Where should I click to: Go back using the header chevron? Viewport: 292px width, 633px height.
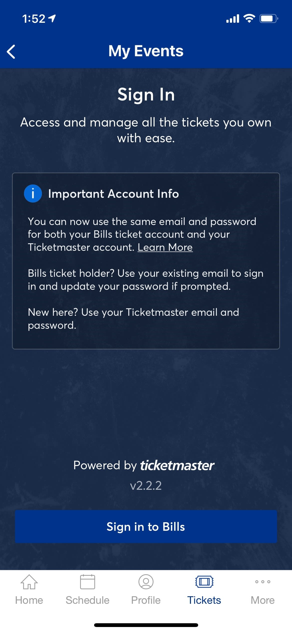click(11, 52)
